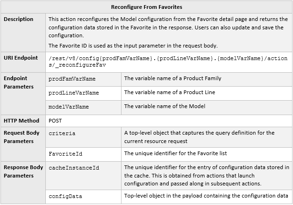Click the Request Body Parameters label
This screenshot has height=205, width=293.
21,137
